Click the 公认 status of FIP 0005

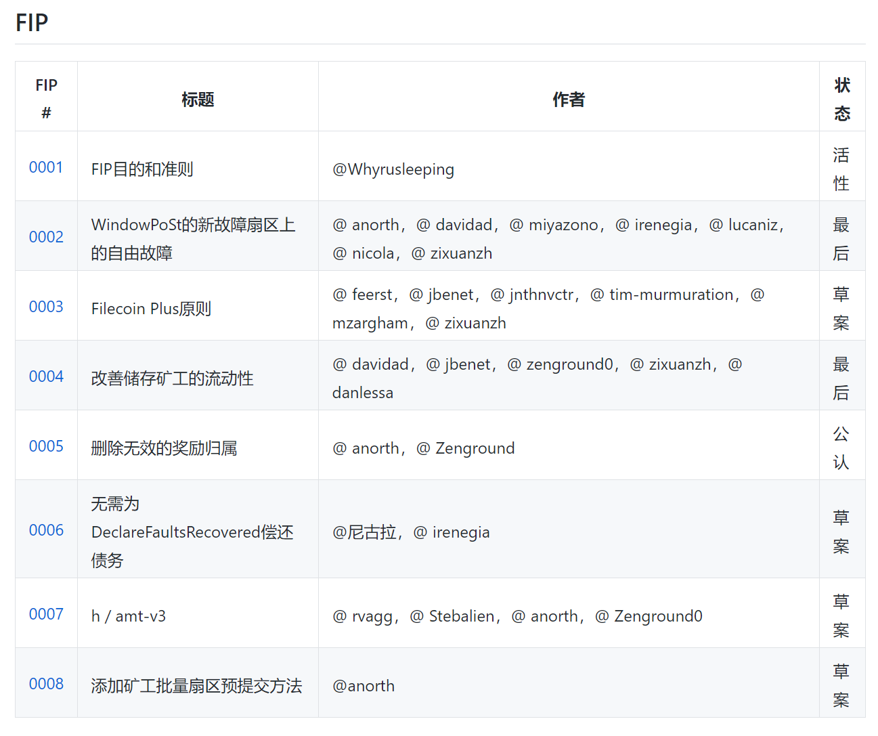[841, 446]
